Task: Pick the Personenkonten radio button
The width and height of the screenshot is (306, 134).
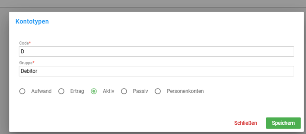Action: [158, 91]
